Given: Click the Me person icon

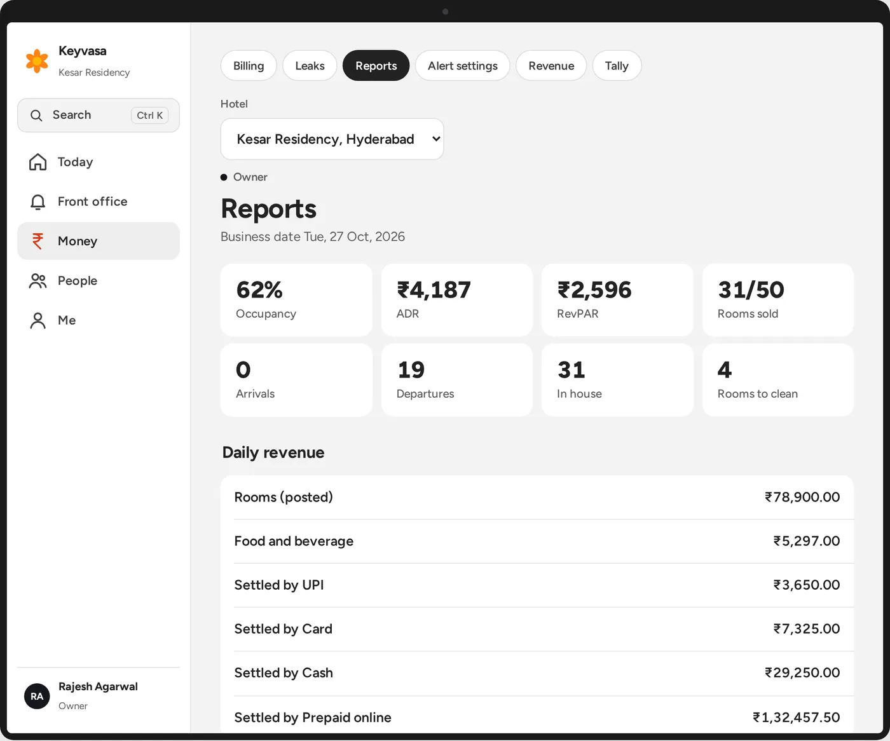Looking at the screenshot, I should [38, 320].
